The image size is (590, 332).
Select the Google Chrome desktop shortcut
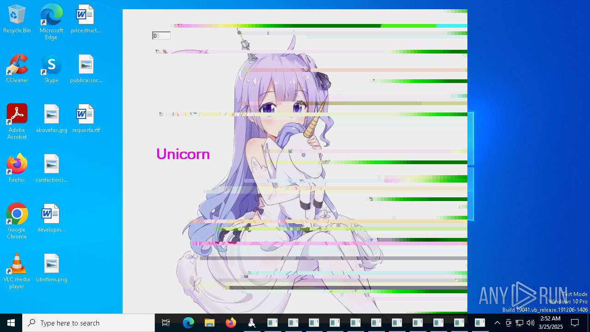click(x=17, y=221)
